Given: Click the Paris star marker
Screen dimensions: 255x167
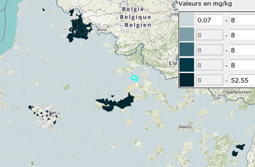Looking at the screenshot, I should click(47, 115).
